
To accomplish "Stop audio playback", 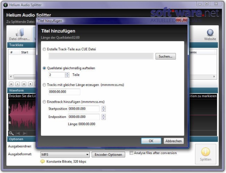I will (30, 84).
